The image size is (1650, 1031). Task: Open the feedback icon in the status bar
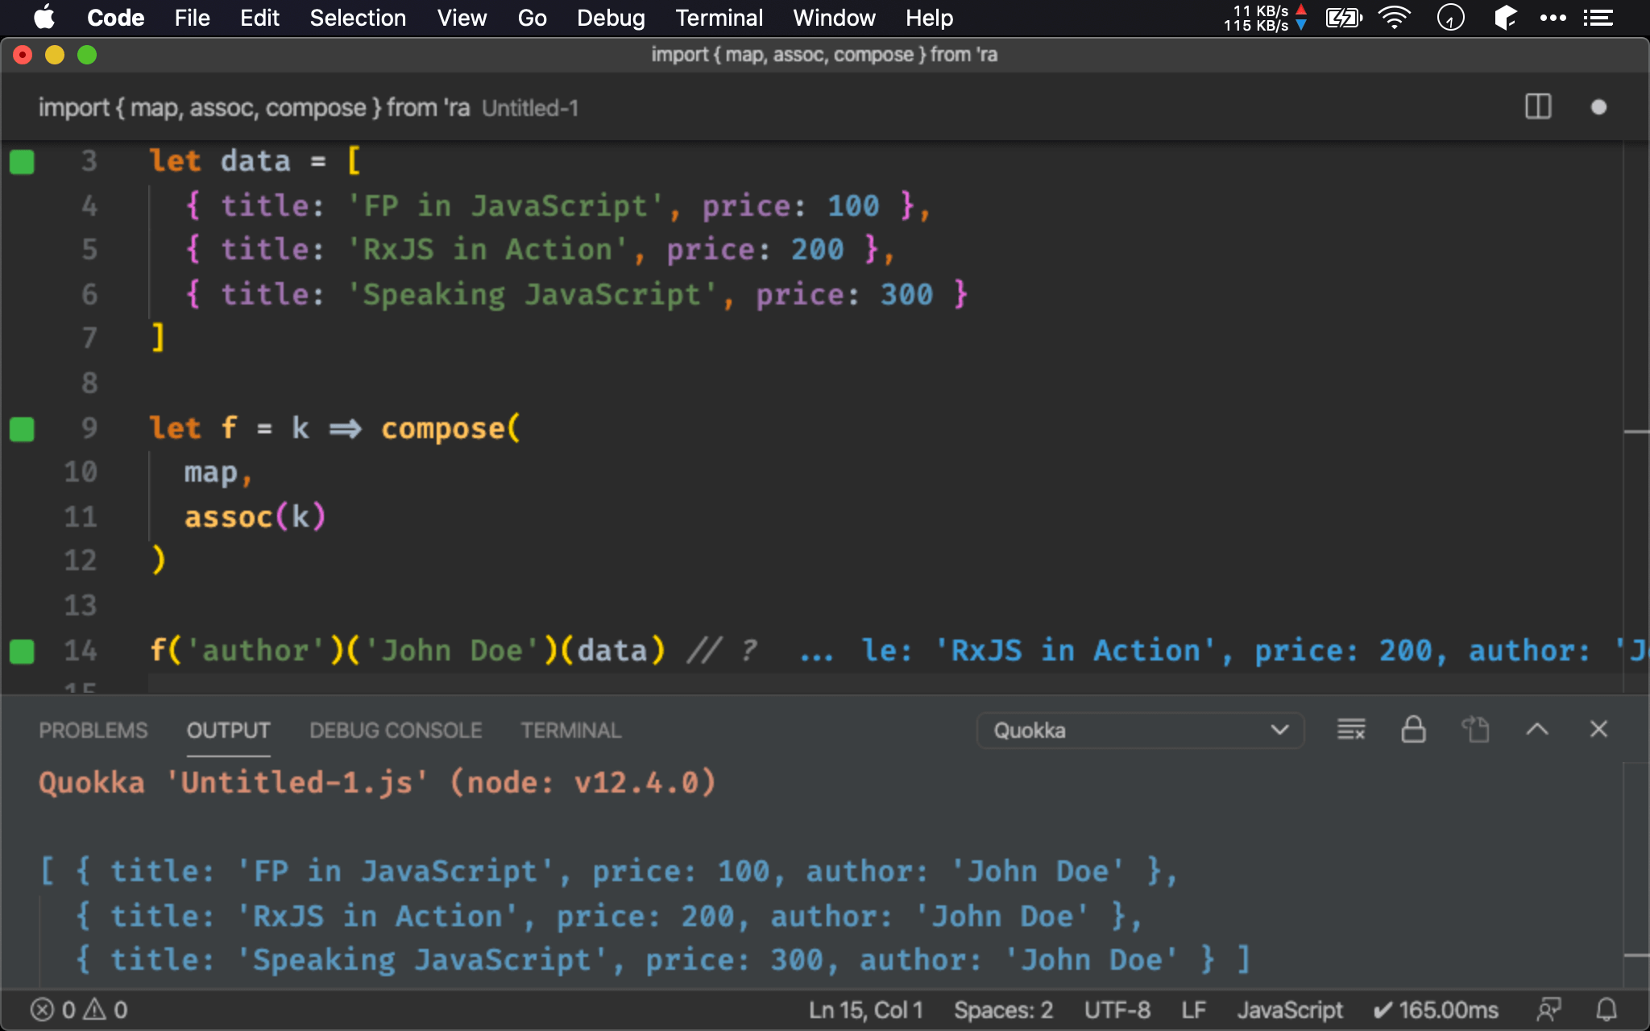[1548, 1010]
